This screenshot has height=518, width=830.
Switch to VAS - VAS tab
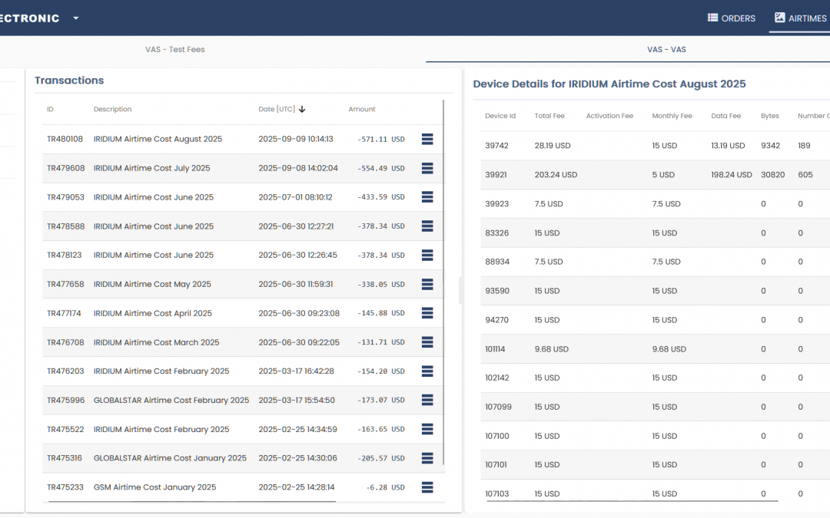(666, 49)
